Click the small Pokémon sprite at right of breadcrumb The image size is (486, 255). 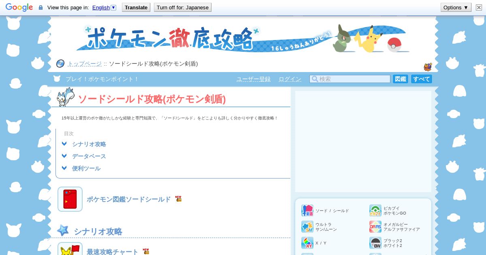point(428,67)
